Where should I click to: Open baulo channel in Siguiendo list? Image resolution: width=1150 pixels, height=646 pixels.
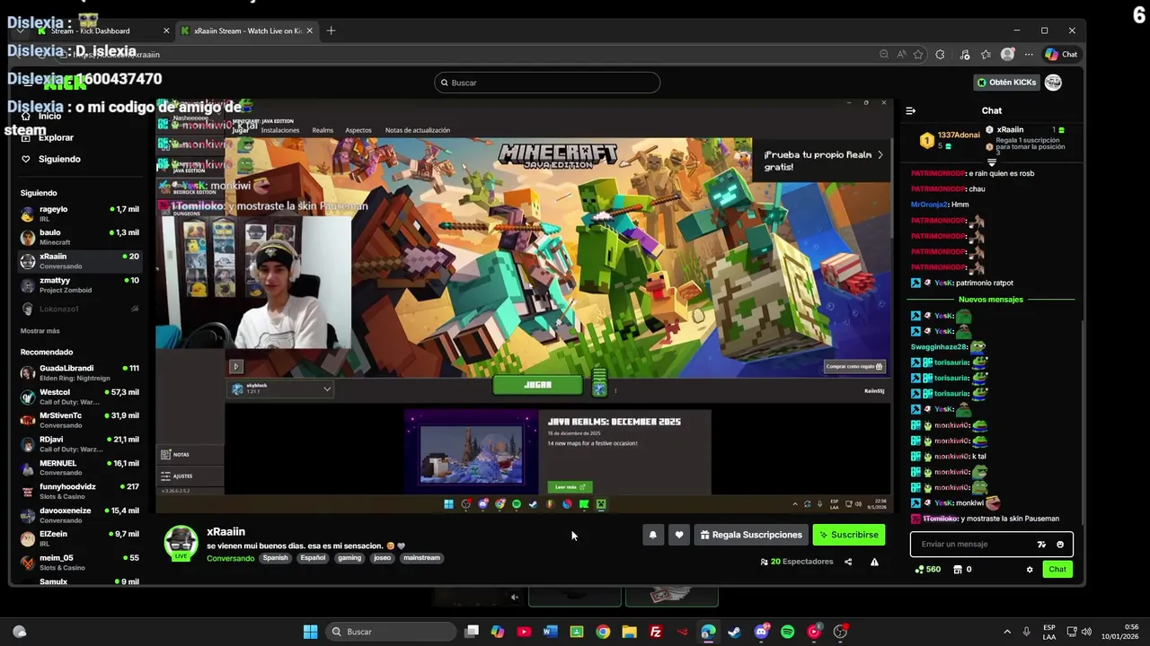point(80,237)
